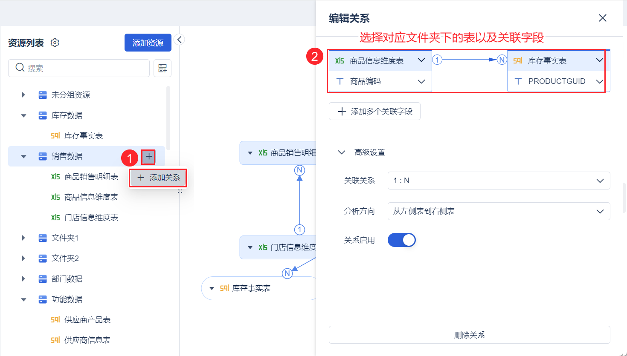This screenshot has width=627, height=356.
Task: Click the 添加资源 button
Action: pyautogui.click(x=148, y=43)
